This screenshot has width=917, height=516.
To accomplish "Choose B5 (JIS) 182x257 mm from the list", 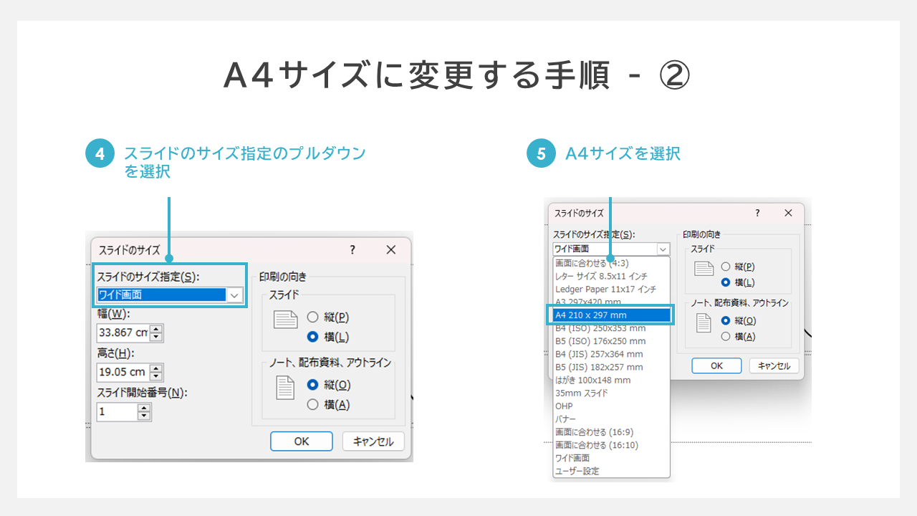I will [x=611, y=367].
